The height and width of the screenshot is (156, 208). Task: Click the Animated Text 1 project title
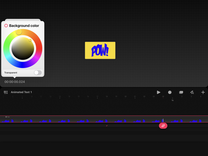[x=21, y=92]
